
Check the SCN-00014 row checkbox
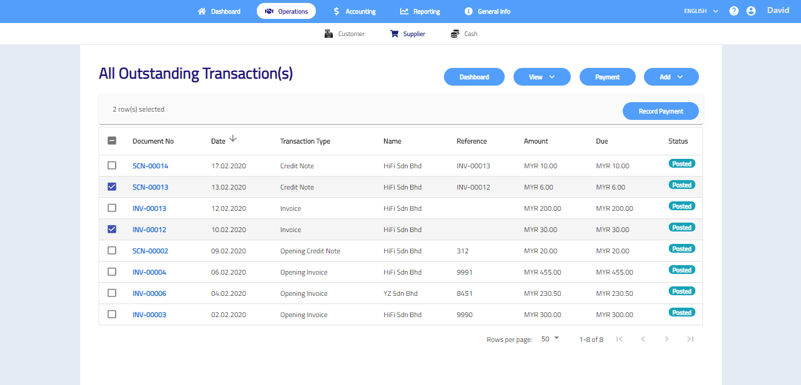(112, 166)
